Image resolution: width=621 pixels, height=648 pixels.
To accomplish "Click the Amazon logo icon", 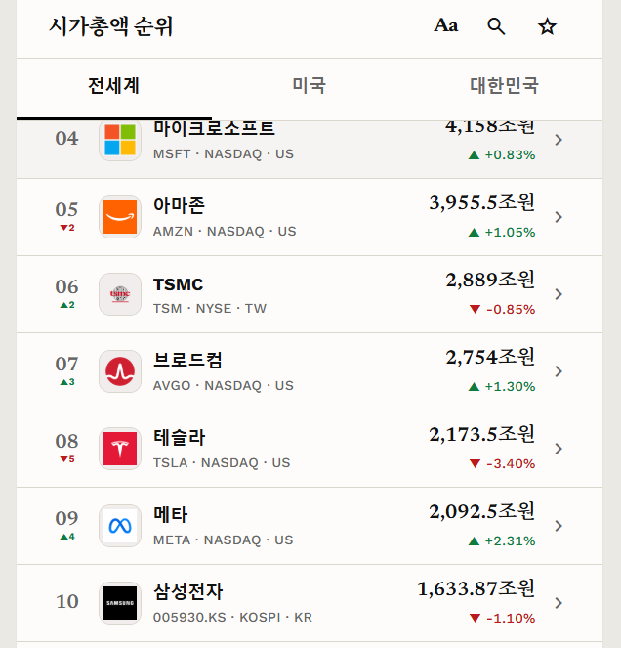I will pos(120,217).
